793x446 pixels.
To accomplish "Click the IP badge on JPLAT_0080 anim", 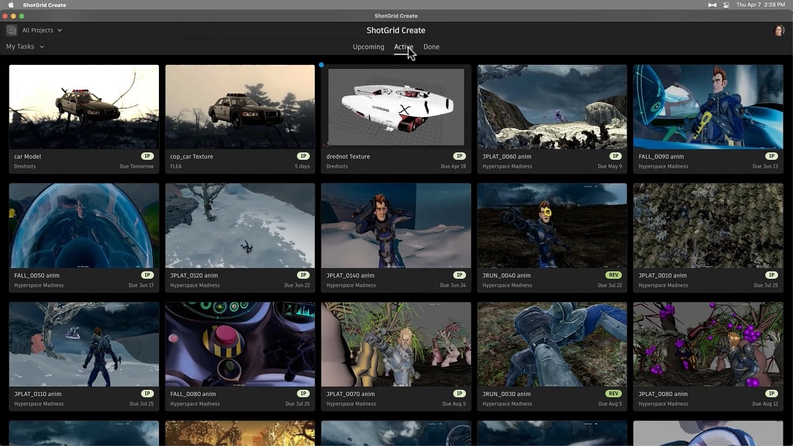I will 771,393.
